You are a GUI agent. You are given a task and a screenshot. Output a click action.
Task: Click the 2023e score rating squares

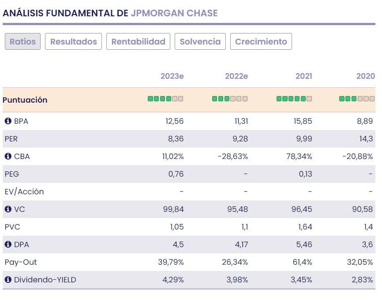[x=165, y=99]
